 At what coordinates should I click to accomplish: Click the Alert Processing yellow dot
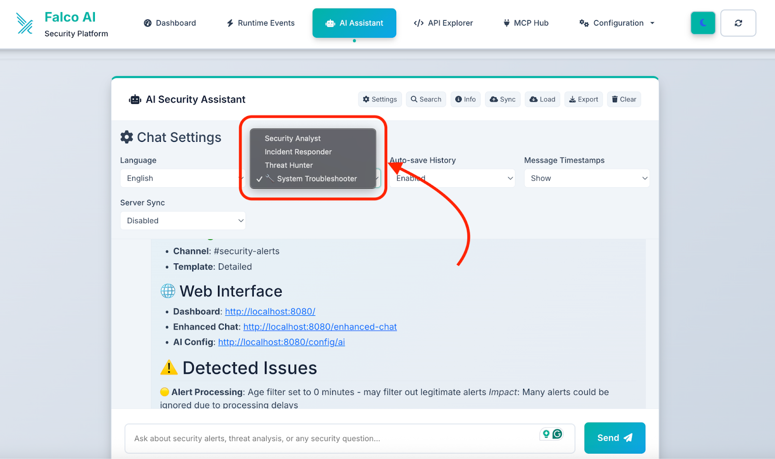(x=165, y=392)
